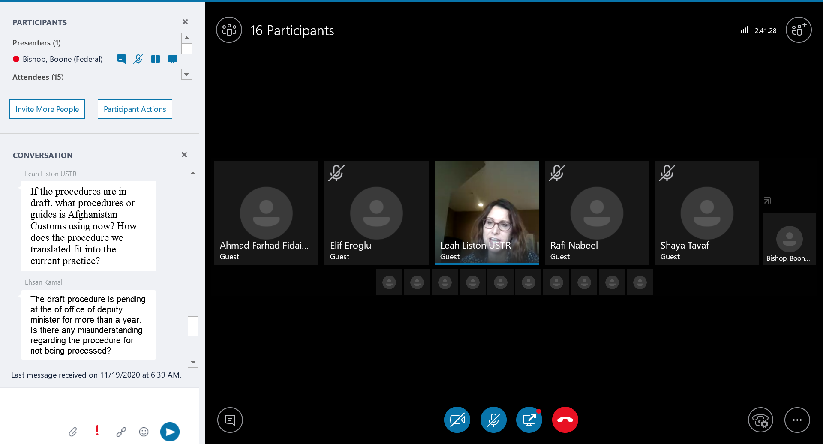Click the add participants icon top right
Screen dimensions: 823x444
798,30
